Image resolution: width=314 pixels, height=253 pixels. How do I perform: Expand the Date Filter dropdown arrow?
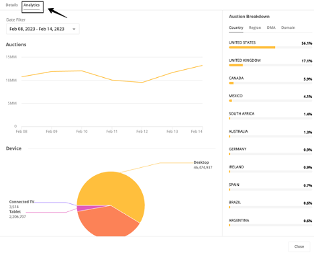[74, 29]
